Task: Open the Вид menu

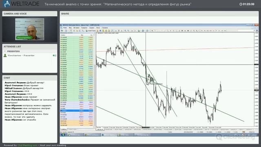Action: tap(70, 28)
